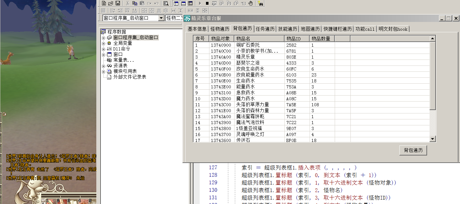Select the 瑟斐尔之泪 item row

(311, 63)
